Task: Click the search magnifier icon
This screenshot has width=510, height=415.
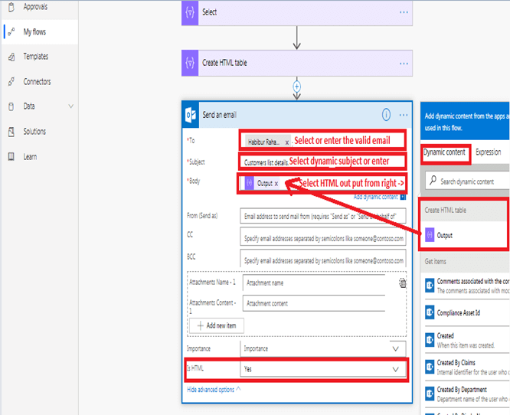Action: tap(433, 180)
